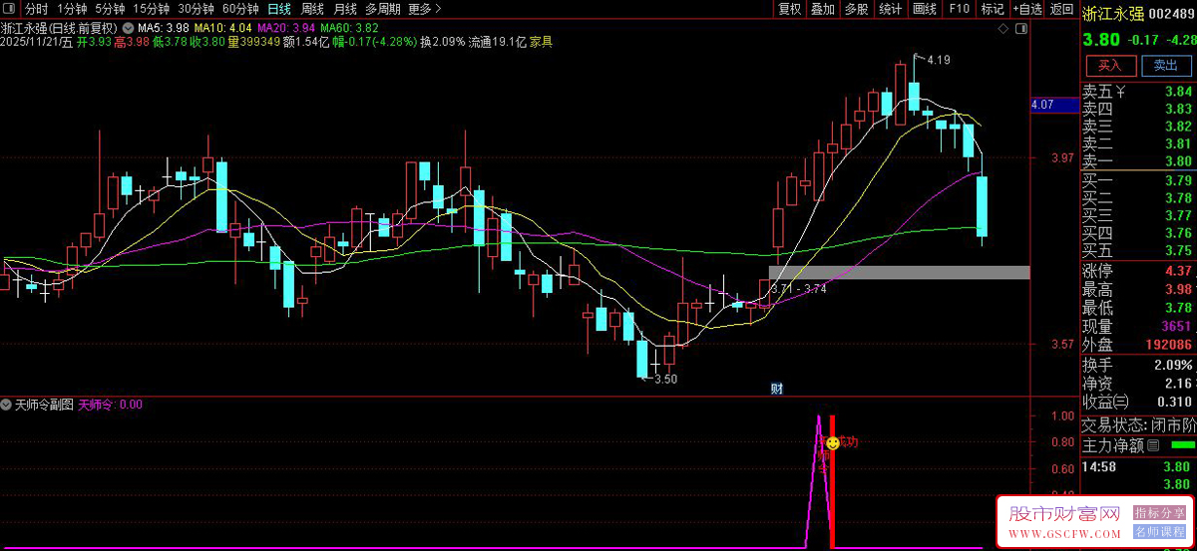Collapse the 天师令副图 sub-chart toggle
The image size is (1197, 551).
coord(7,405)
